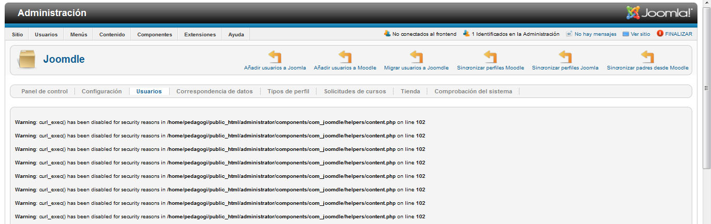The height and width of the screenshot is (224, 711).
Task: Click Sincronizar padres desde Moodle icon
Action: [647, 57]
